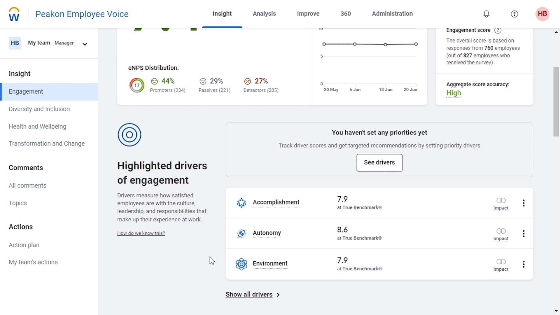Click the Autonomy compass icon
560x315 pixels.
click(x=241, y=233)
